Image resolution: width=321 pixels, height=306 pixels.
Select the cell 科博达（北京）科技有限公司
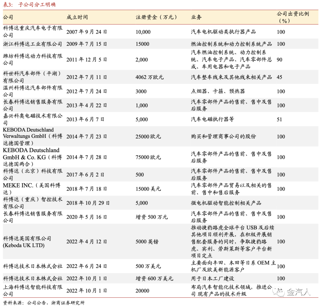[x=33, y=174]
